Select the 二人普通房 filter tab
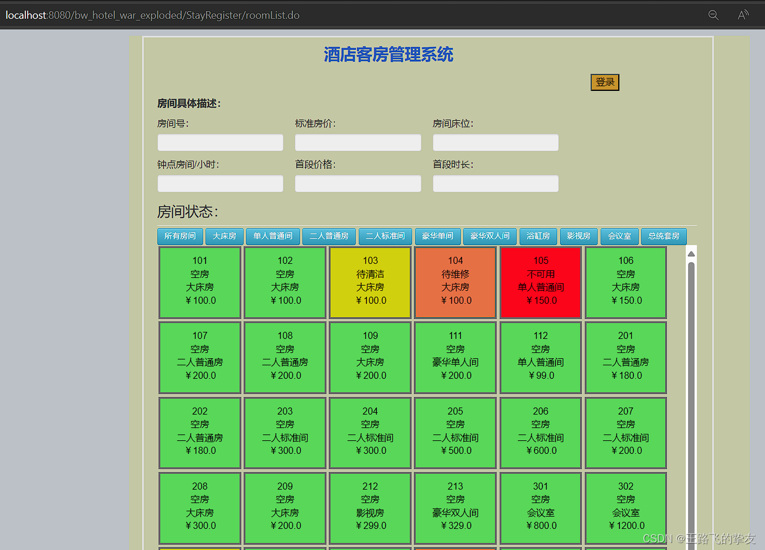Screen dimensions: 765x550 click(329, 236)
